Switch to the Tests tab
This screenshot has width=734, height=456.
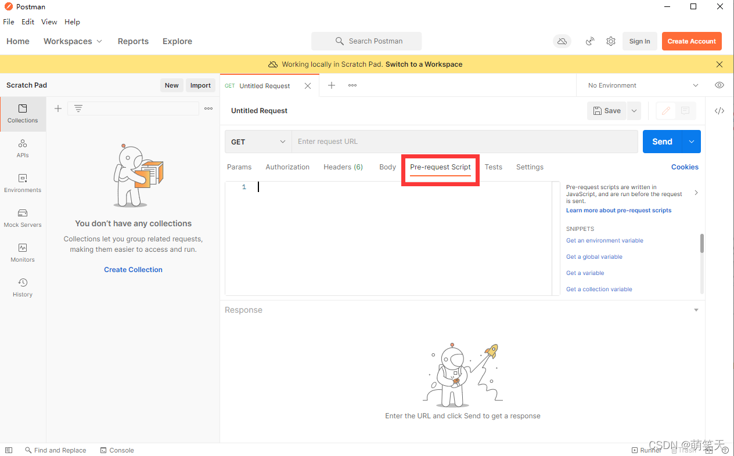tap(493, 167)
